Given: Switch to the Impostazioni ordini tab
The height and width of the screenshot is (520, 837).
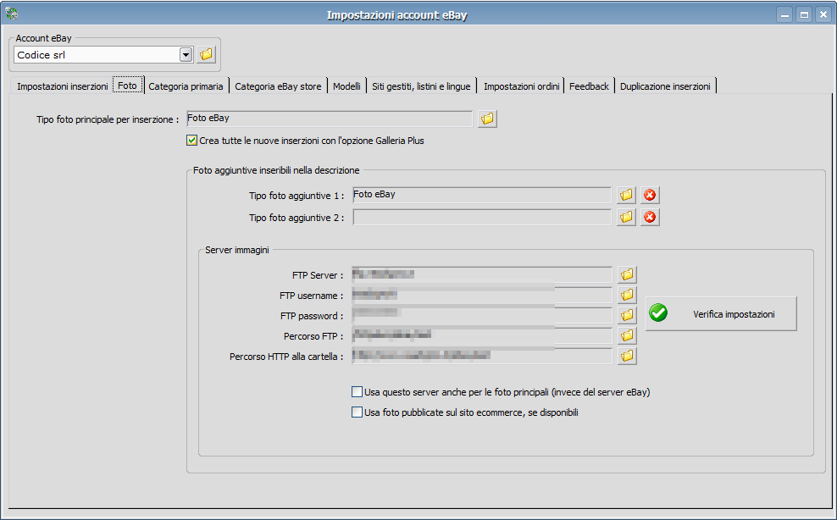Looking at the screenshot, I should click(522, 86).
